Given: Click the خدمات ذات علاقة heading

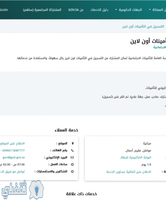Looking at the screenshot, I should [x=81, y=194].
